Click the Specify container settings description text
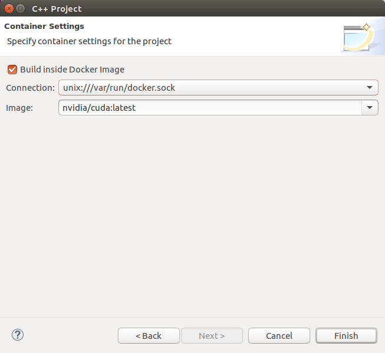385x353 pixels. pyautogui.click(x=89, y=41)
